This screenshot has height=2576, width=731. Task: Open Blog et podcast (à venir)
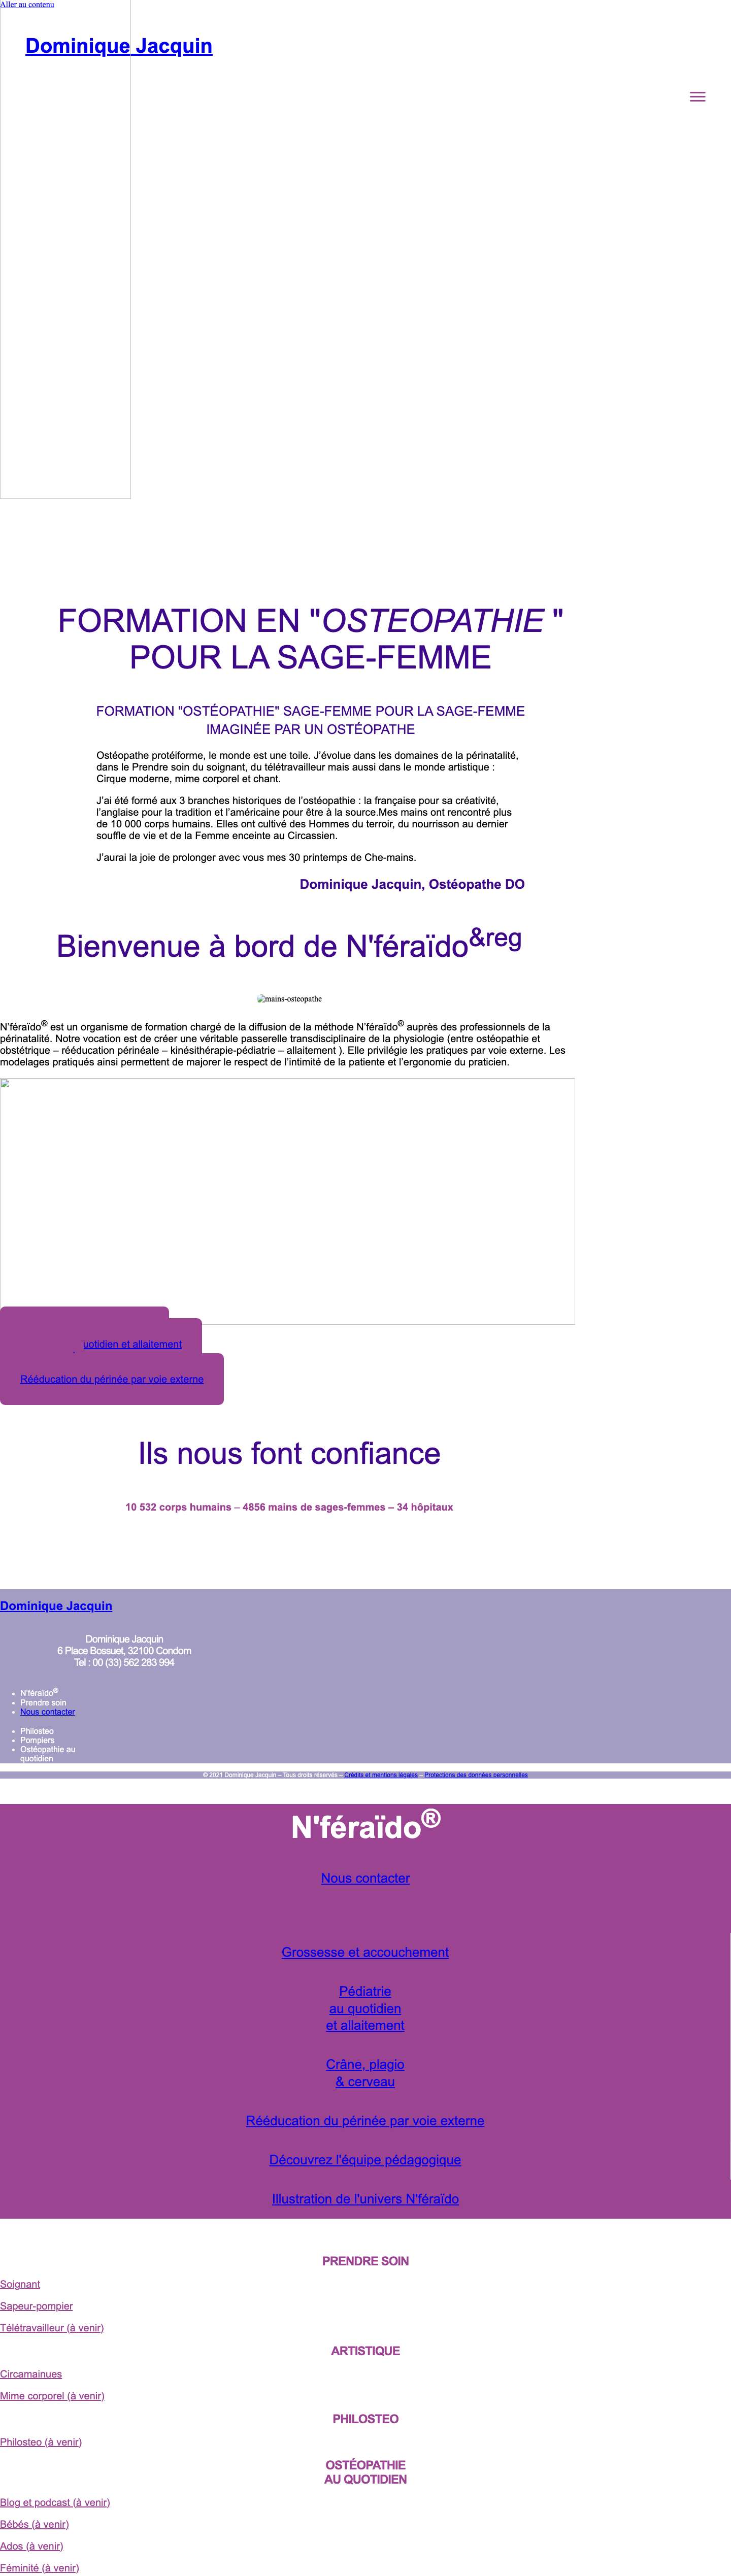[55, 2502]
